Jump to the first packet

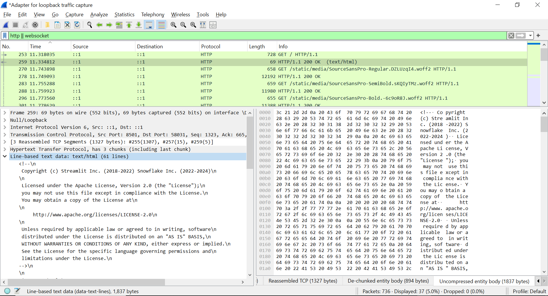129,25
